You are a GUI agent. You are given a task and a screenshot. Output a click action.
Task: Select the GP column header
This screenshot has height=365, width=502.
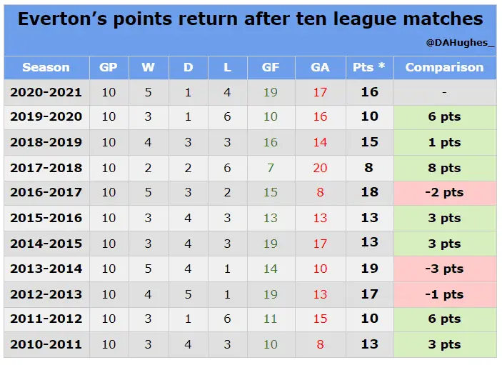click(x=109, y=67)
